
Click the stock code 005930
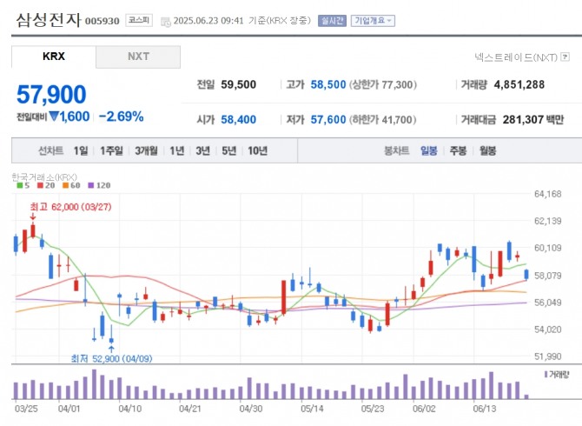(103, 21)
